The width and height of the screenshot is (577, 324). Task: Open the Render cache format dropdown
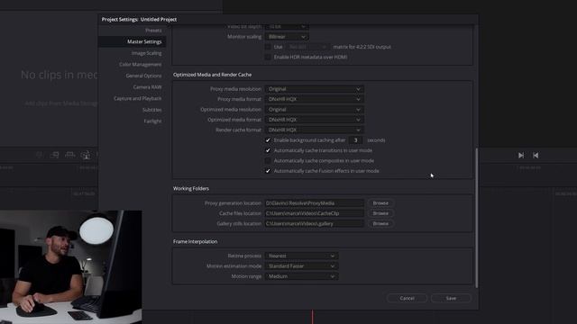click(x=315, y=130)
